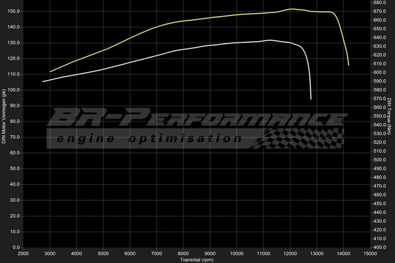395x263 pixels.
Task: Select the 'Toerental (rpm)' x-axis title
Action: click(197, 259)
